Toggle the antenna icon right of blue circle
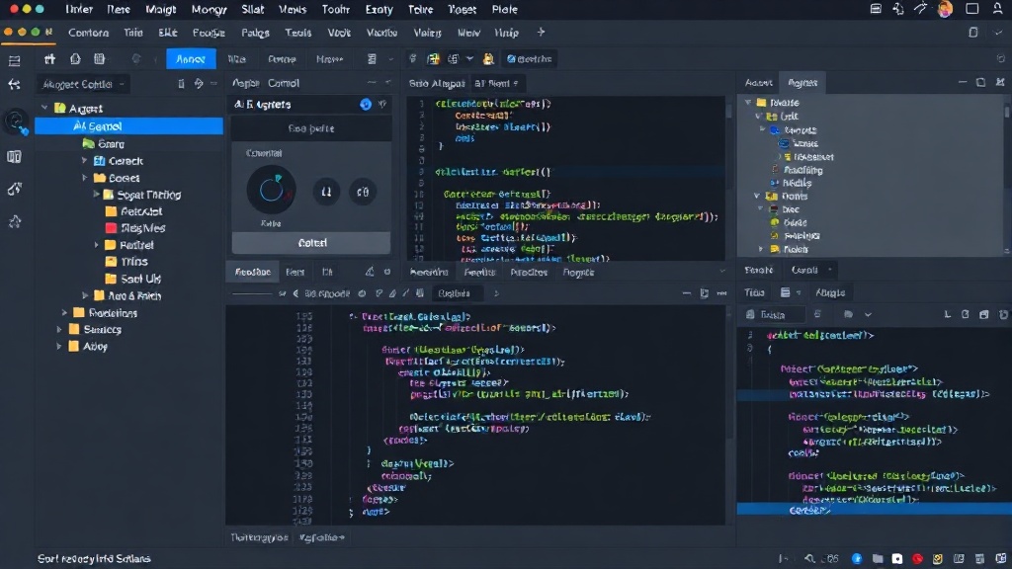 (x=382, y=104)
